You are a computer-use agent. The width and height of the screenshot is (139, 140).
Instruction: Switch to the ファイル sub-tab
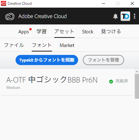click(14, 45)
